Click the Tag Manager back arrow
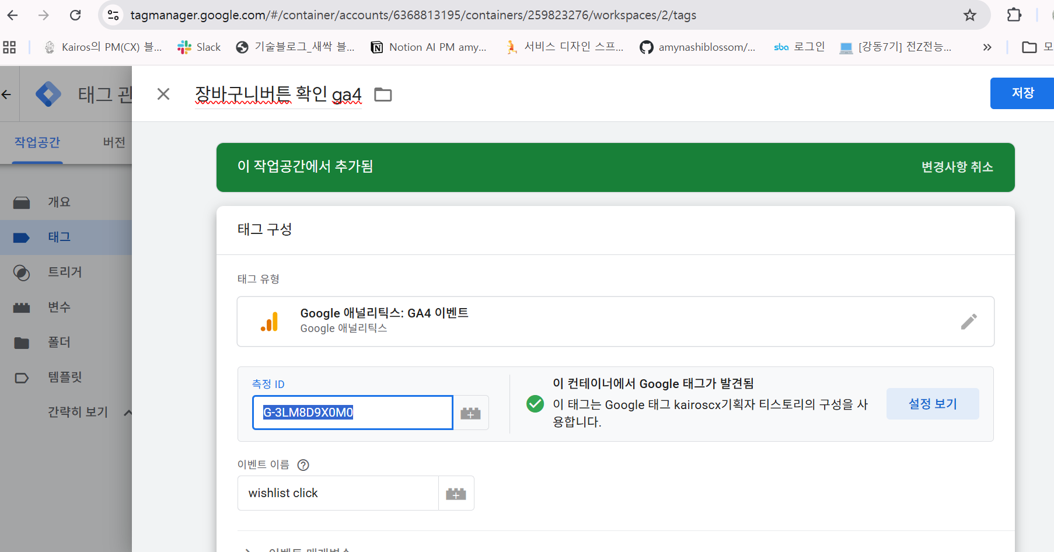Screen dimensions: 1054x552 click(6, 95)
